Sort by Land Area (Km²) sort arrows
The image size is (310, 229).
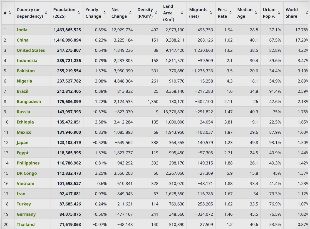[182, 13]
